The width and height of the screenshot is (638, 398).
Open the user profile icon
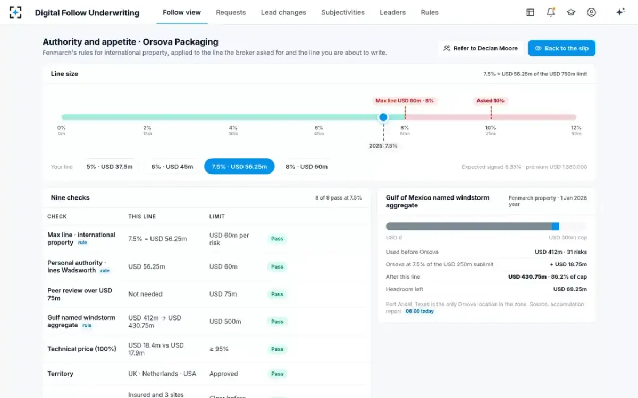coord(591,12)
